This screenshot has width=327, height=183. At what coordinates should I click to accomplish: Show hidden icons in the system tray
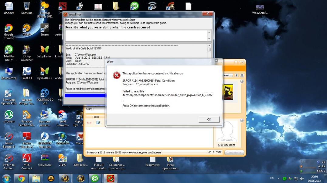point(279,178)
